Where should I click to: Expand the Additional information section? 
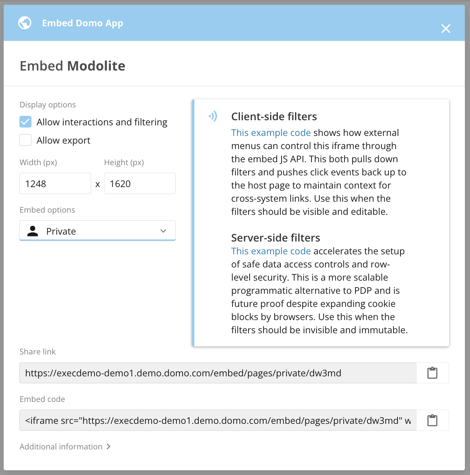click(x=65, y=446)
